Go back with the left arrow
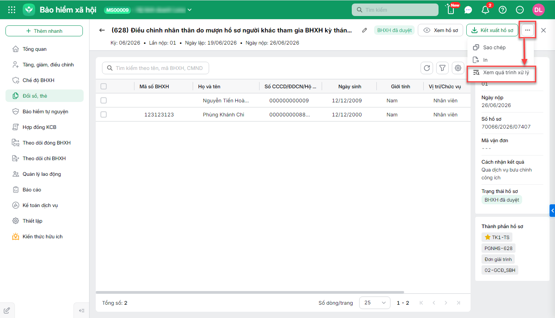Viewport: 555px width, 318px height. coord(102,30)
